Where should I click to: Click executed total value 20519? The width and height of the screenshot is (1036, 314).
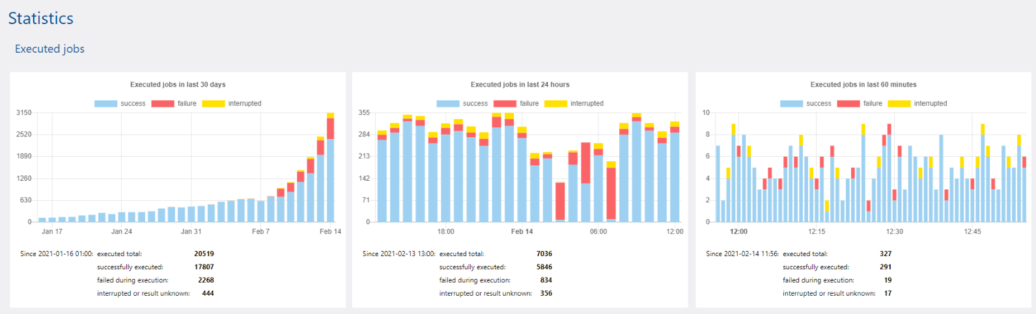(204, 254)
